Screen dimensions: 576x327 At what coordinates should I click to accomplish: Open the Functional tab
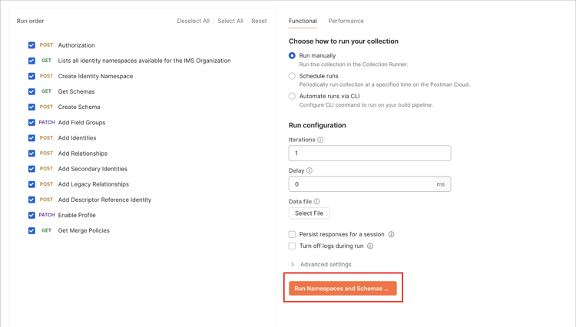(x=303, y=21)
